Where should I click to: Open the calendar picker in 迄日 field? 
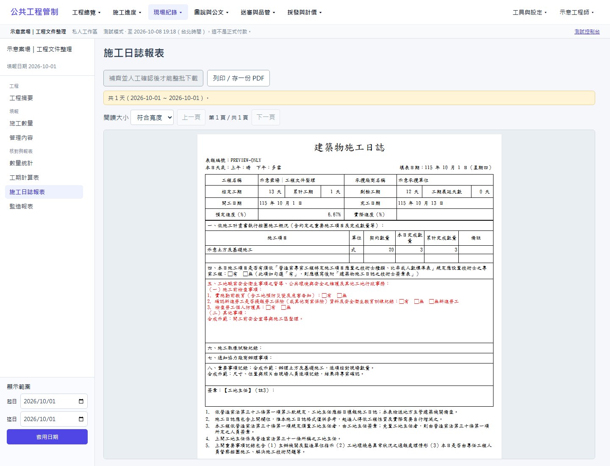click(x=81, y=419)
